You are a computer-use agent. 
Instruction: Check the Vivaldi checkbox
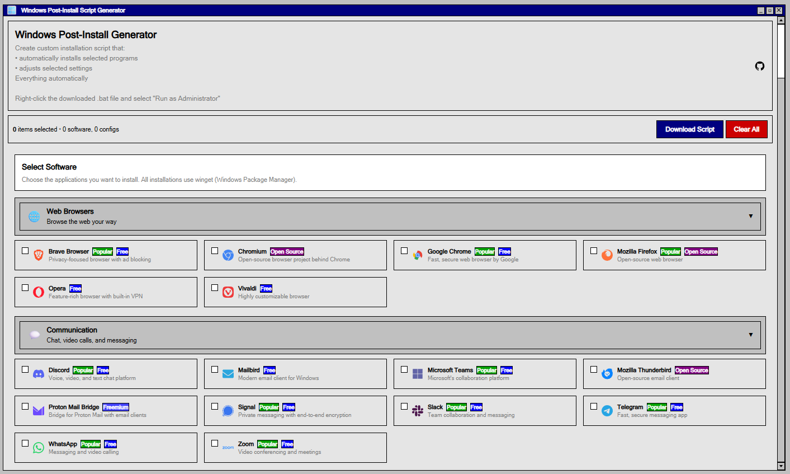click(215, 287)
